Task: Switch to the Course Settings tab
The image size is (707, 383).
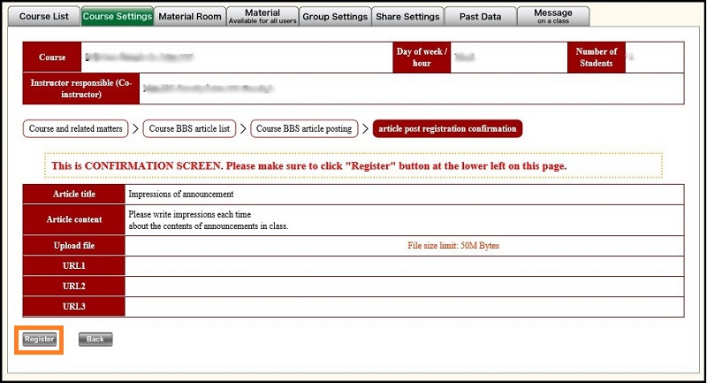Action: [x=117, y=16]
